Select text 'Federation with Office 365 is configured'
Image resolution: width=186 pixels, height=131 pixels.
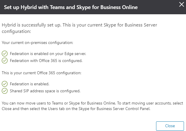(46, 61)
